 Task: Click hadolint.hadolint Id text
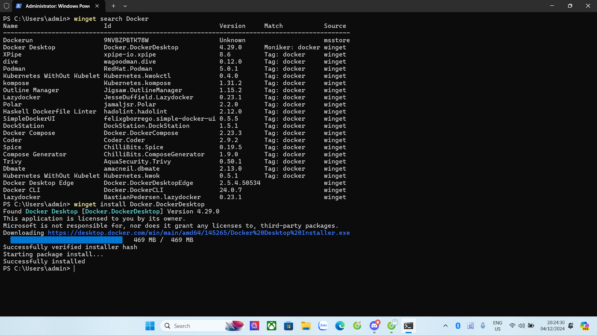tap(135, 111)
